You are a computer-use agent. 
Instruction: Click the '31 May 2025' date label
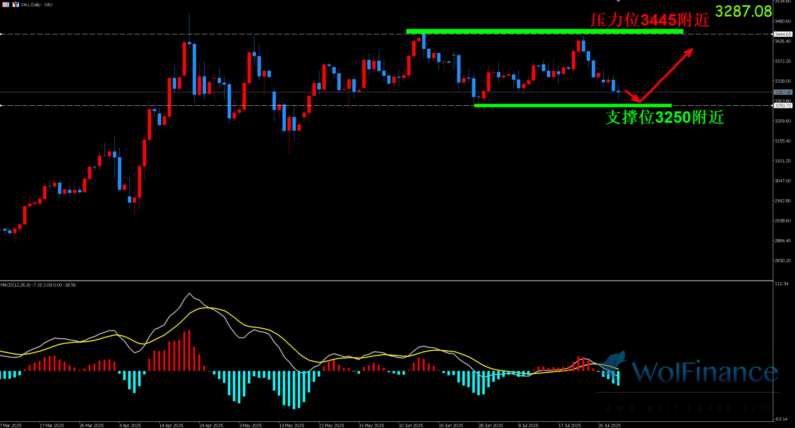(371, 426)
